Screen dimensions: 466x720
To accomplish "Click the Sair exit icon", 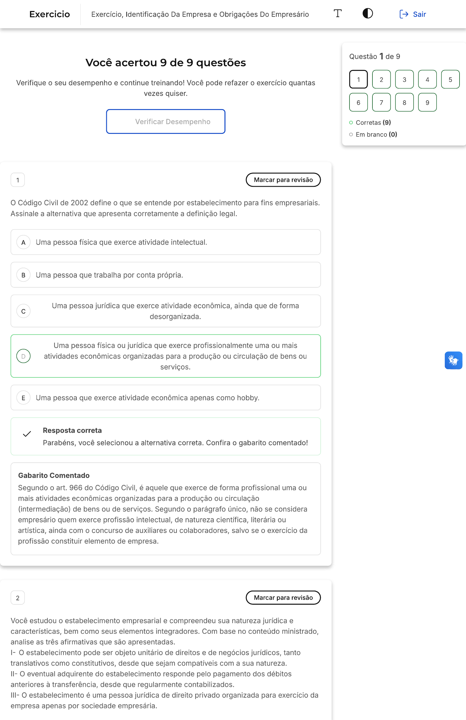I will pyautogui.click(x=404, y=14).
